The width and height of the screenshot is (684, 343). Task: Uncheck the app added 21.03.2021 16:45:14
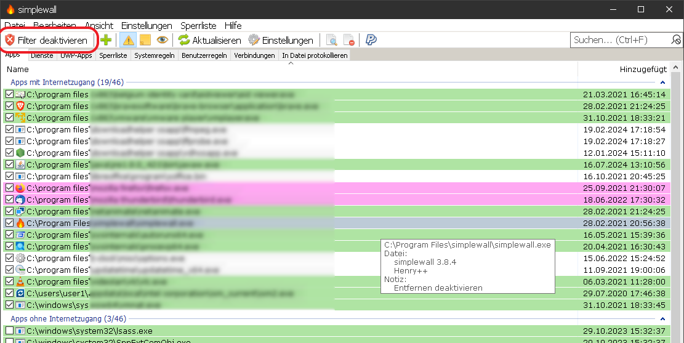[9, 94]
